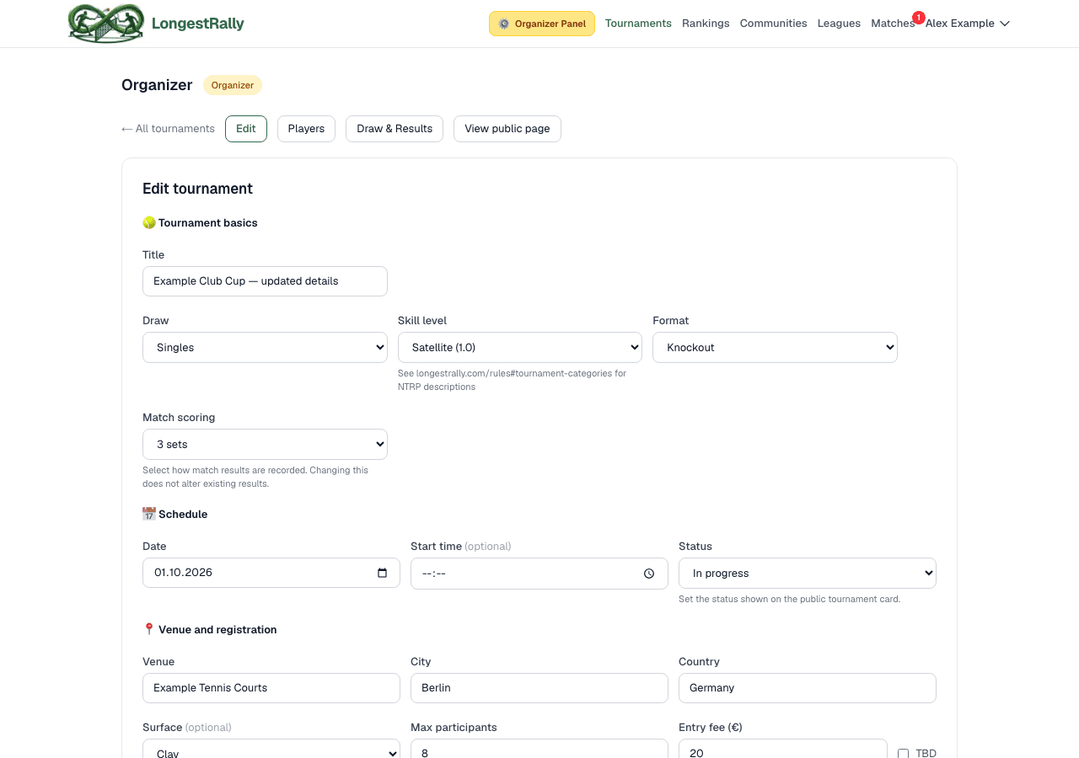Click View public page button
The image size is (1079, 758).
[x=507, y=129]
